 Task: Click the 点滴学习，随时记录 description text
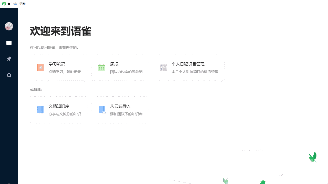(65, 72)
